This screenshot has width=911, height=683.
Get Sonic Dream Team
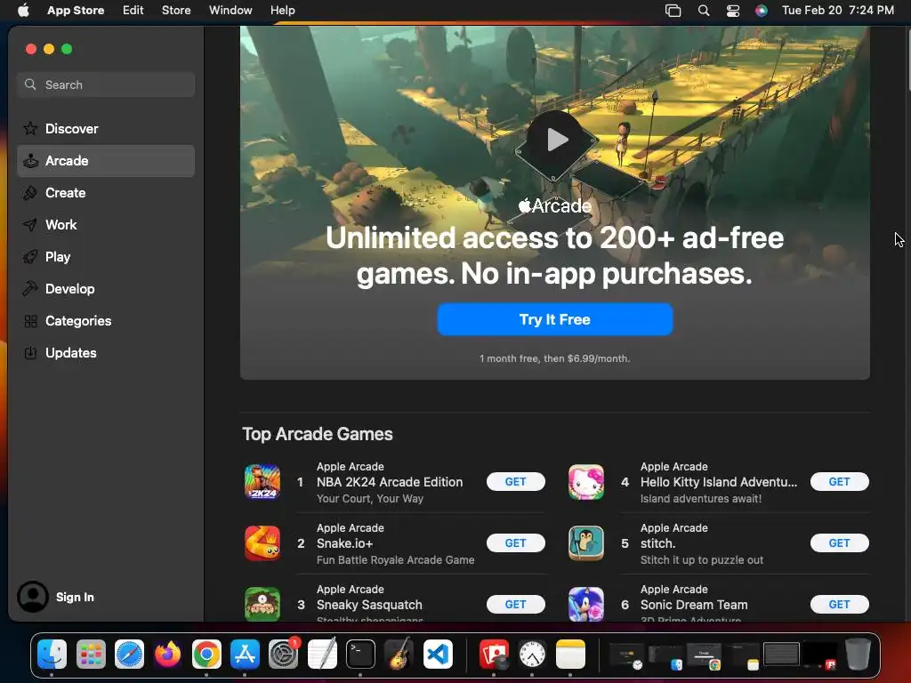pyautogui.click(x=840, y=605)
